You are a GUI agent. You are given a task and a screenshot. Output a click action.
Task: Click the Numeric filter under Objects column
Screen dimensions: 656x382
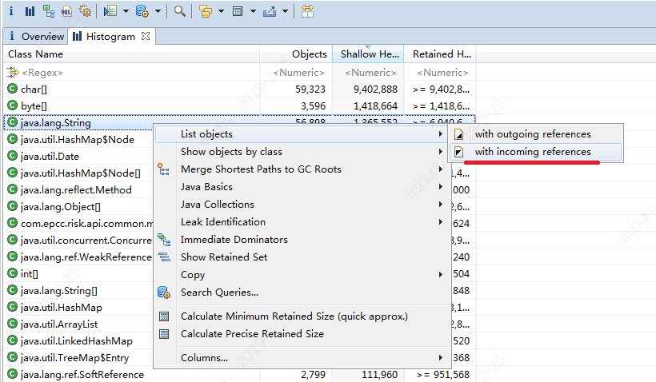coord(296,72)
